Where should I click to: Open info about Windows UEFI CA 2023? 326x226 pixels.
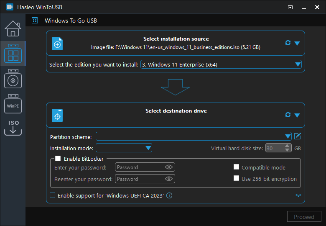169,195
